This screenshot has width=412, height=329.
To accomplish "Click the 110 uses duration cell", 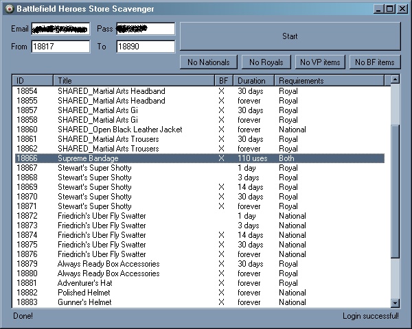I will tap(253, 158).
